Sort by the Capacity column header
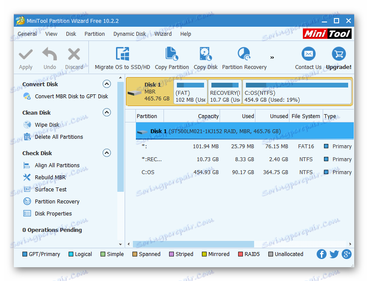 (x=192, y=116)
